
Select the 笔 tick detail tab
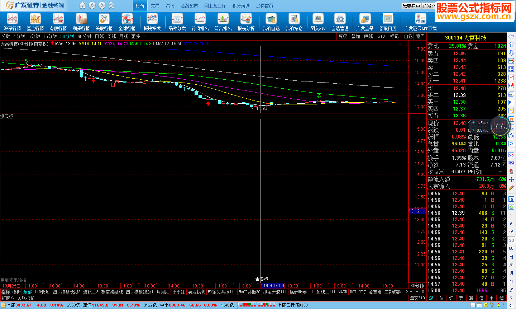tap(431, 298)
